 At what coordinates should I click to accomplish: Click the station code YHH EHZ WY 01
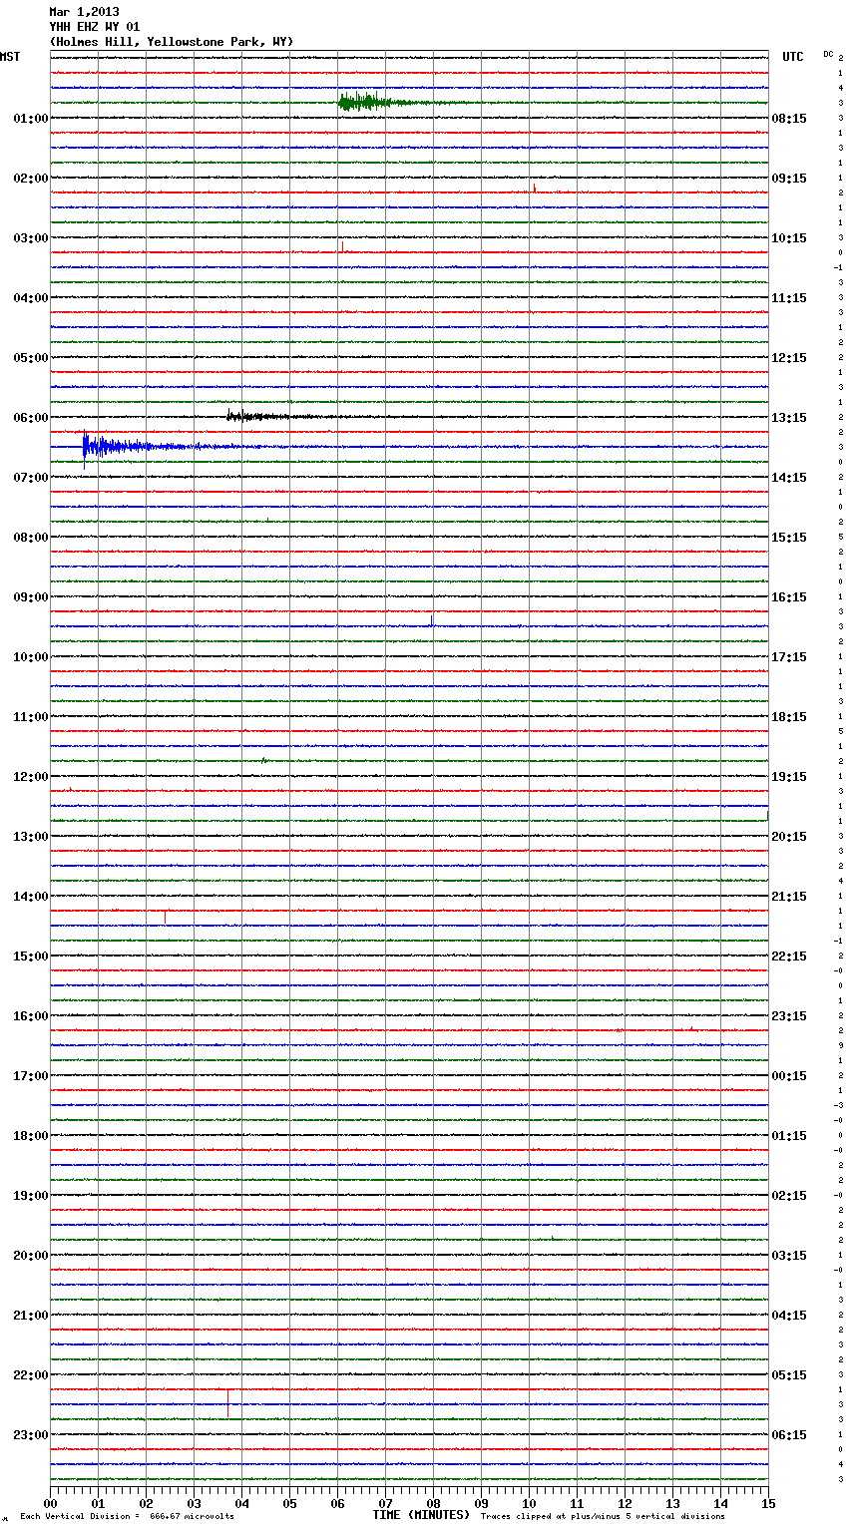pos(95,27)
